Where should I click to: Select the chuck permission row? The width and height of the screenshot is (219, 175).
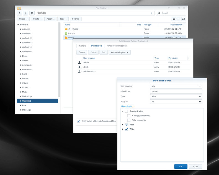click(133, 67)
